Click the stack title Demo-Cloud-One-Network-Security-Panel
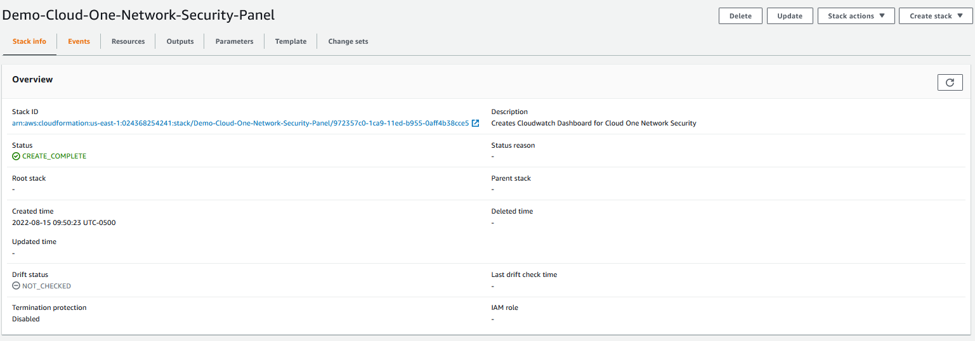 [x=138, y=15]
